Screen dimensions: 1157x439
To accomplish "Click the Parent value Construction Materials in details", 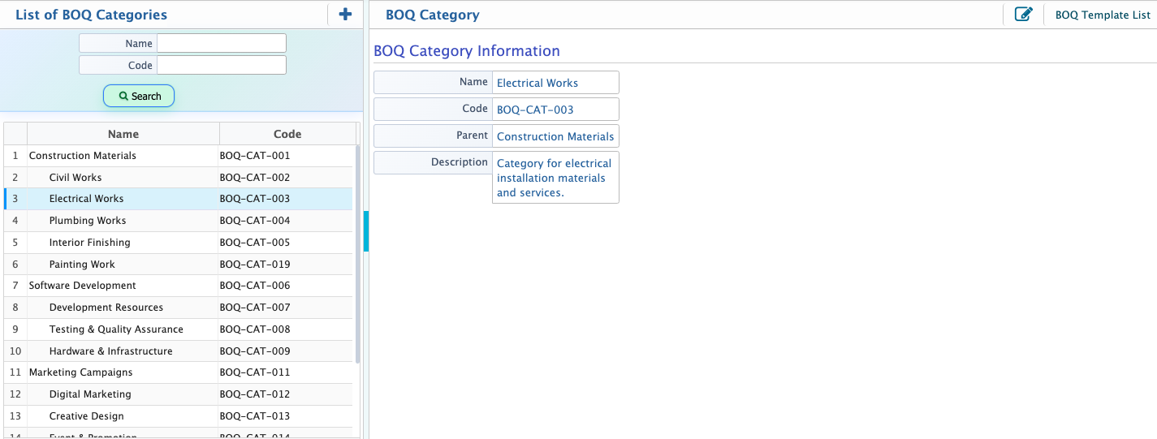I will [555, 136].
